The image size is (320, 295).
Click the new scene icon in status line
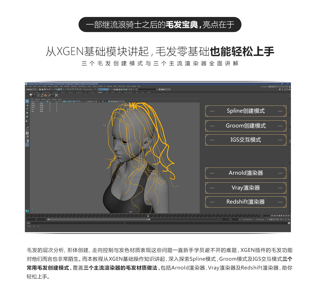click(40, 90)
